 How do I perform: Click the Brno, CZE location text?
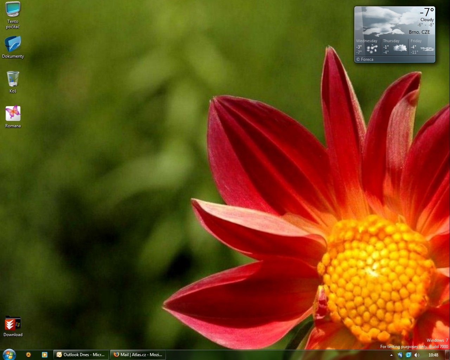point(419,32)
